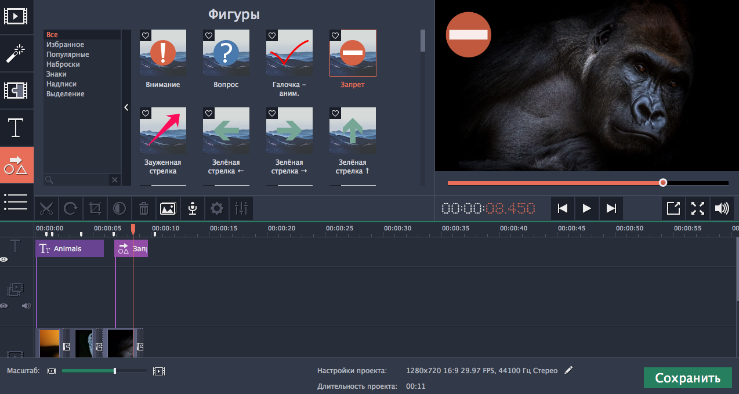Image resolution: width=739 pixels, height=394 pixels.
Task: Click the Сохранить button
Action: tap(687, 378)
